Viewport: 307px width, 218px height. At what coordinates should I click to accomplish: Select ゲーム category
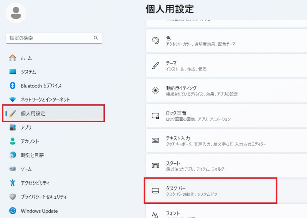[54, 169]
